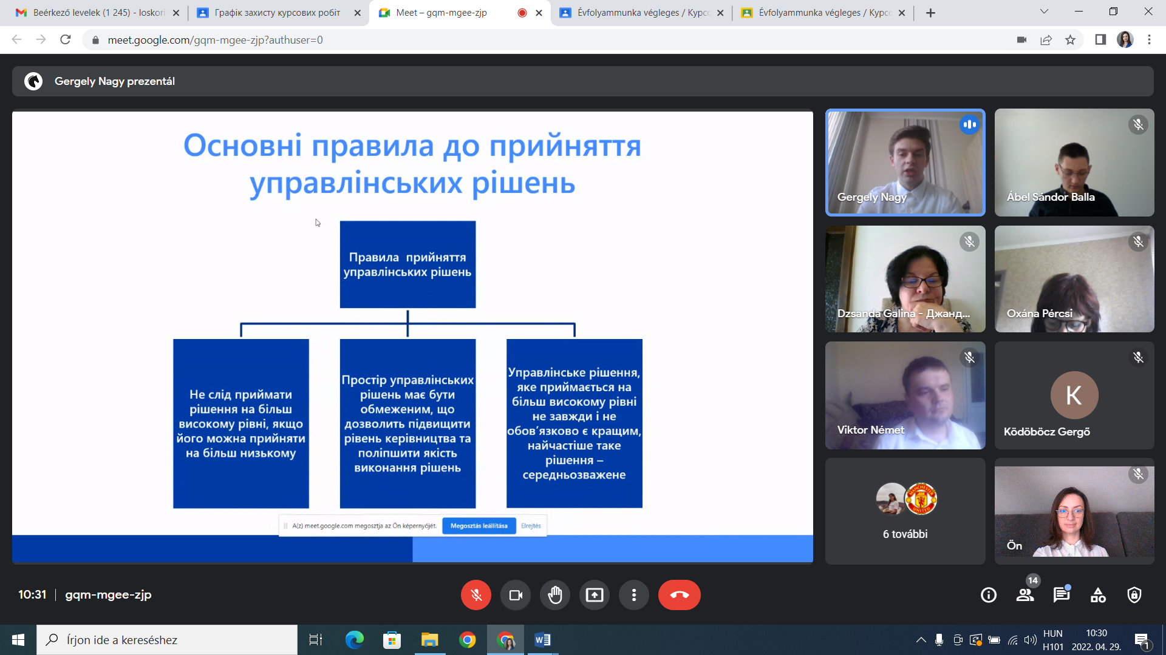The width and height of the screenshot is (1166, 655).
Task: Toggle the raise hand button
Action: coord(555,595)
